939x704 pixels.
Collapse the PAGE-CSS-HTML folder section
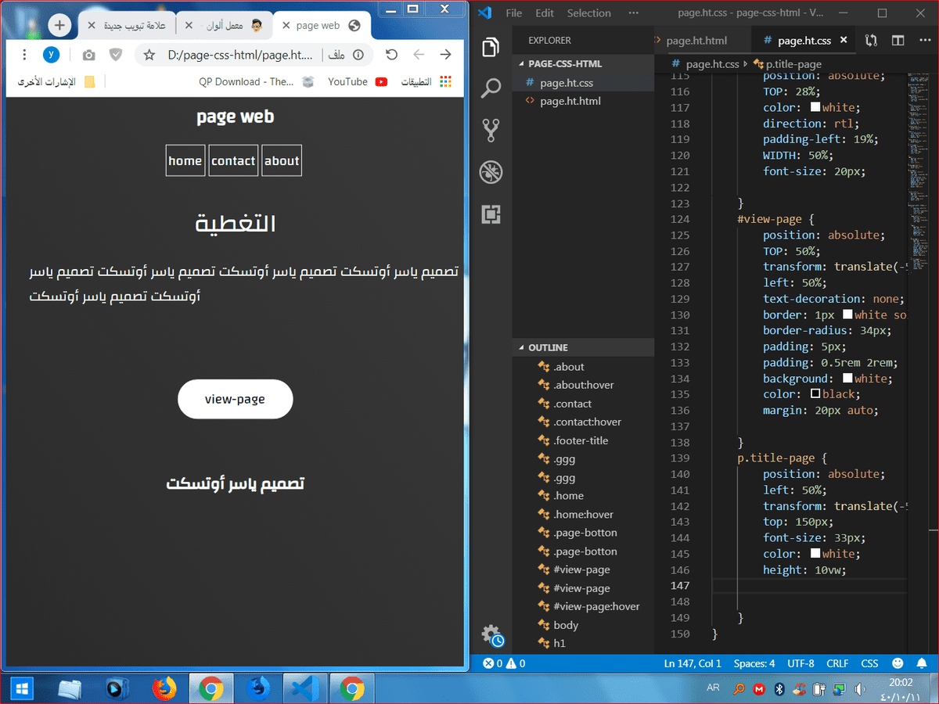583,63
